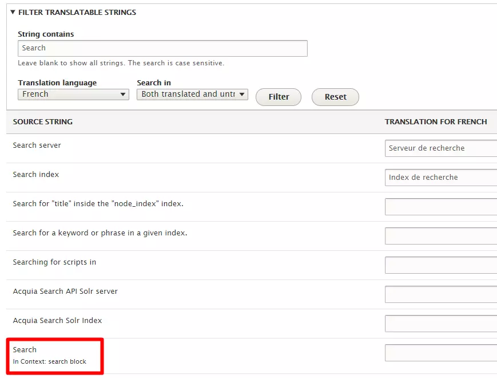Screen dimensions: 497x378
Task: Click translation field for Search block string
Action: pos(440,353)
